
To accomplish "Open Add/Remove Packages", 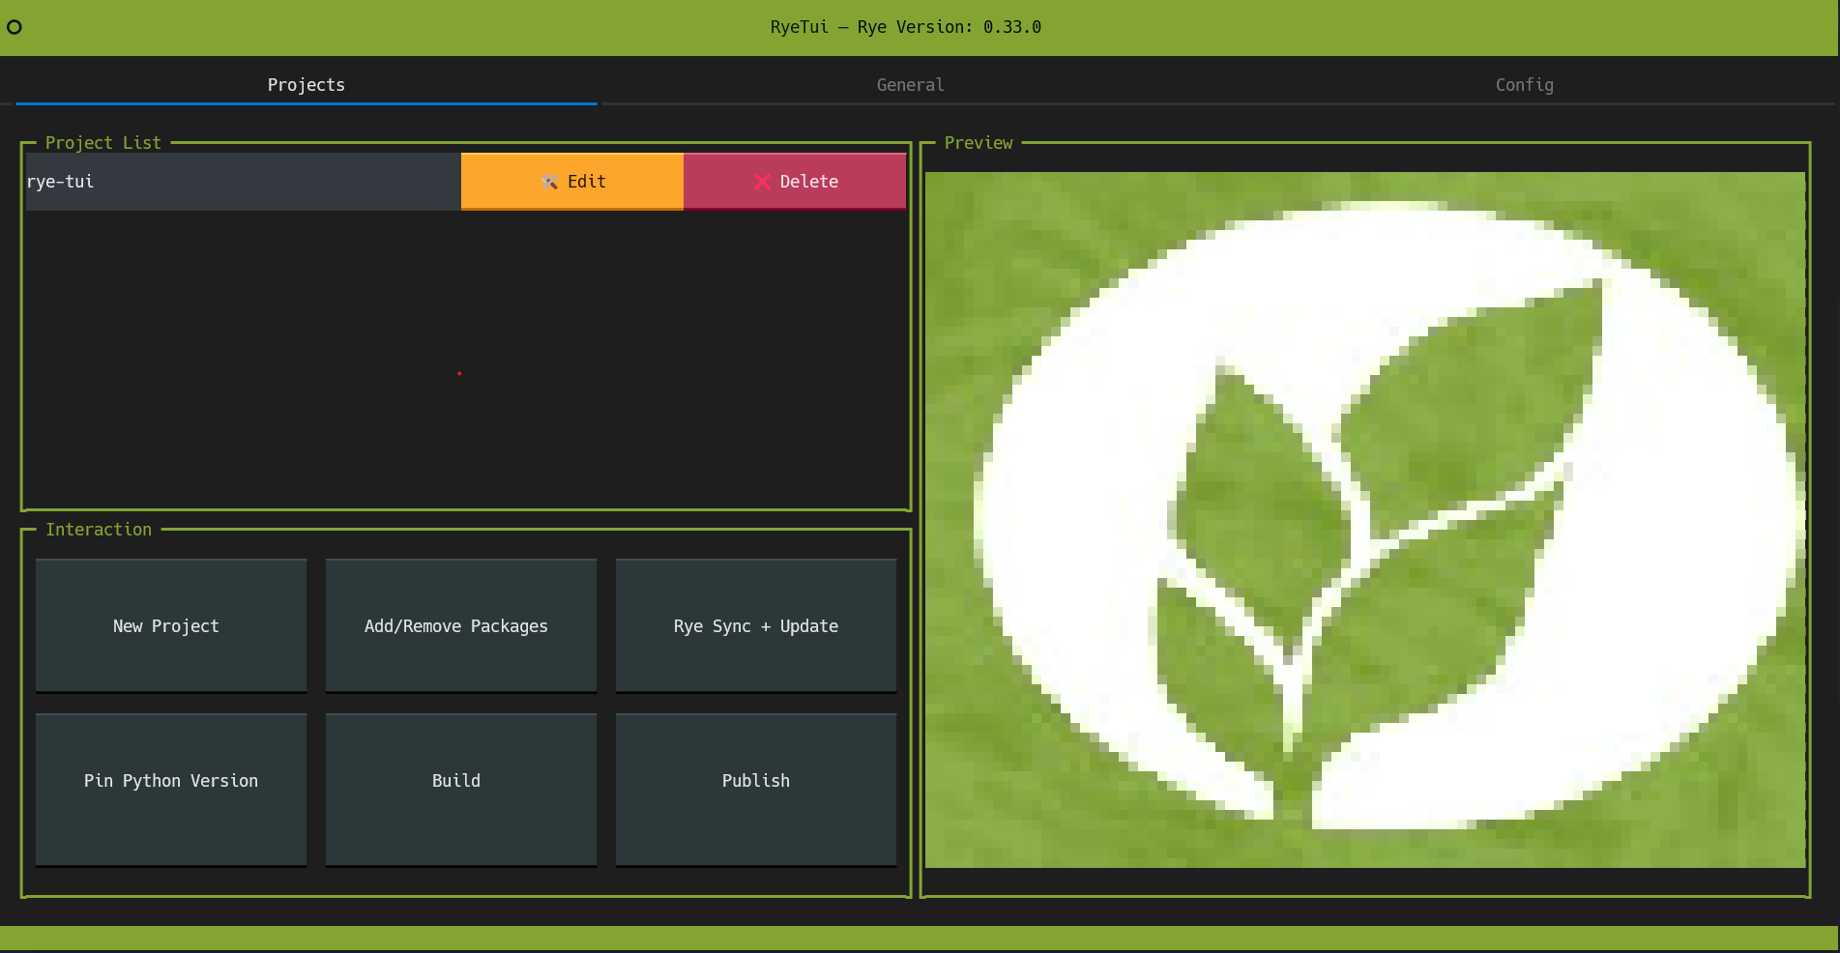I will coord(461,626).
